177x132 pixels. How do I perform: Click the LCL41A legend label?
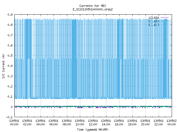coord(154,18)
